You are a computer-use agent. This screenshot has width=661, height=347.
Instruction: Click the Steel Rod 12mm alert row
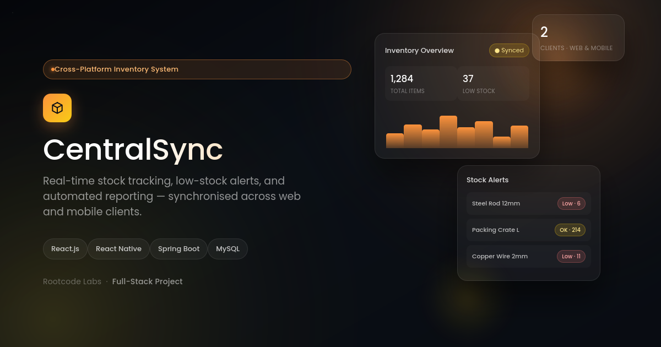(529, 203)
